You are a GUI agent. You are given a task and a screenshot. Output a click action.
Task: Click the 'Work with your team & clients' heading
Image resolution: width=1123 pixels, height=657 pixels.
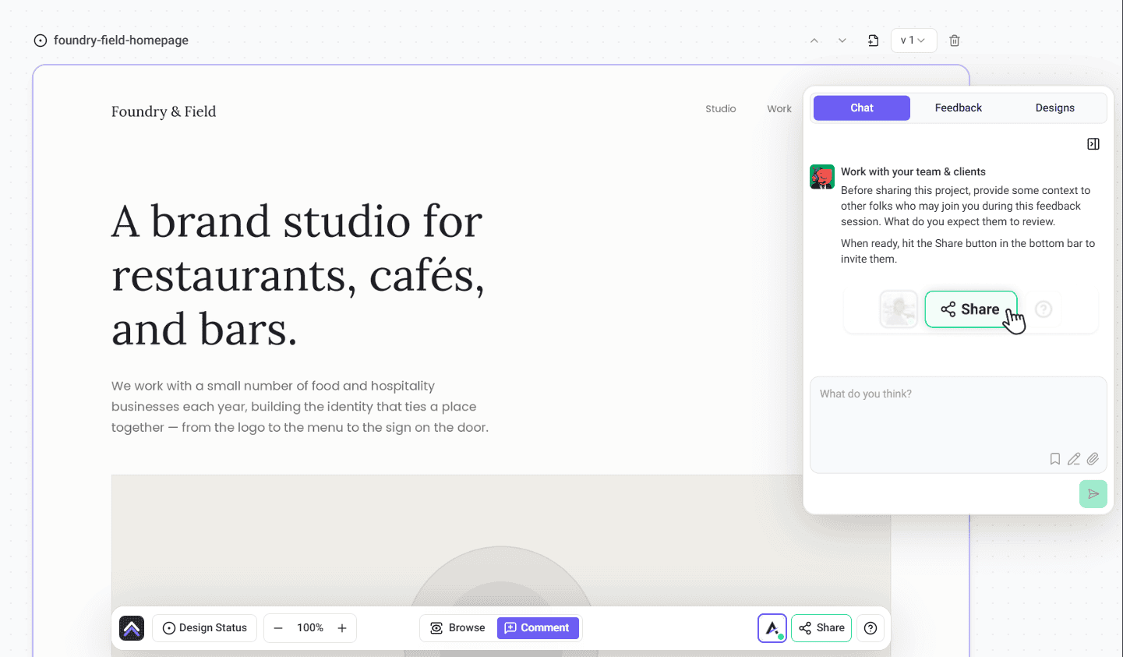[913, 171]
